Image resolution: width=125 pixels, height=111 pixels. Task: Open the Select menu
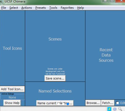(x=14, y=8)
